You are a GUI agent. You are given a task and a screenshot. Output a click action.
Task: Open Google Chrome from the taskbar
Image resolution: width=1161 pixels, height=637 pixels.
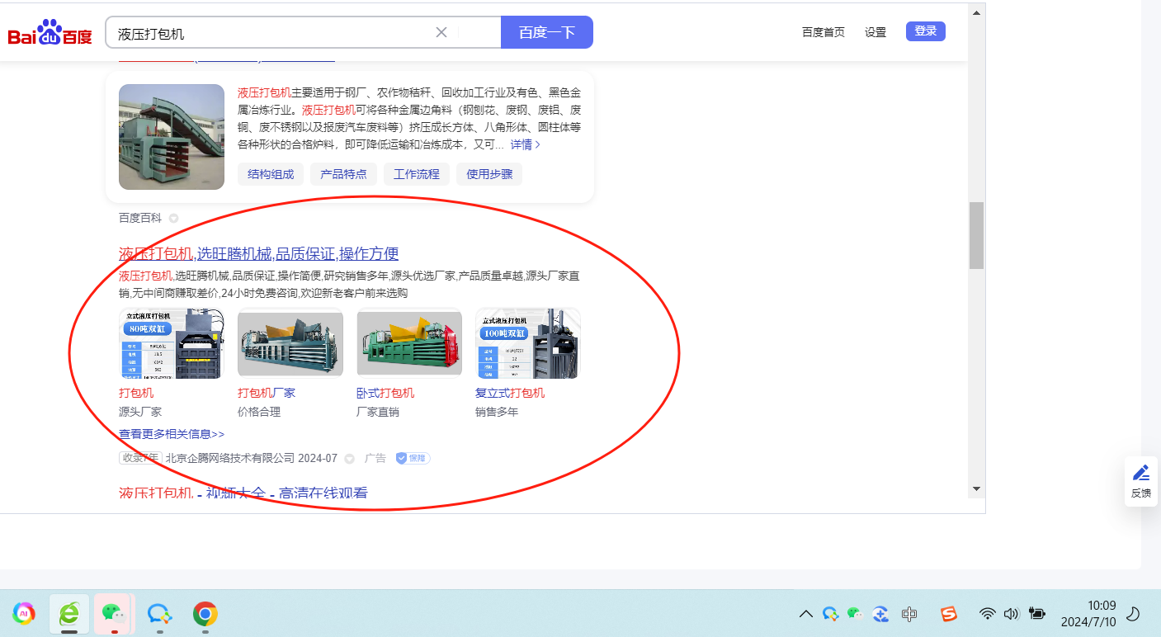(x=205, y=613)
